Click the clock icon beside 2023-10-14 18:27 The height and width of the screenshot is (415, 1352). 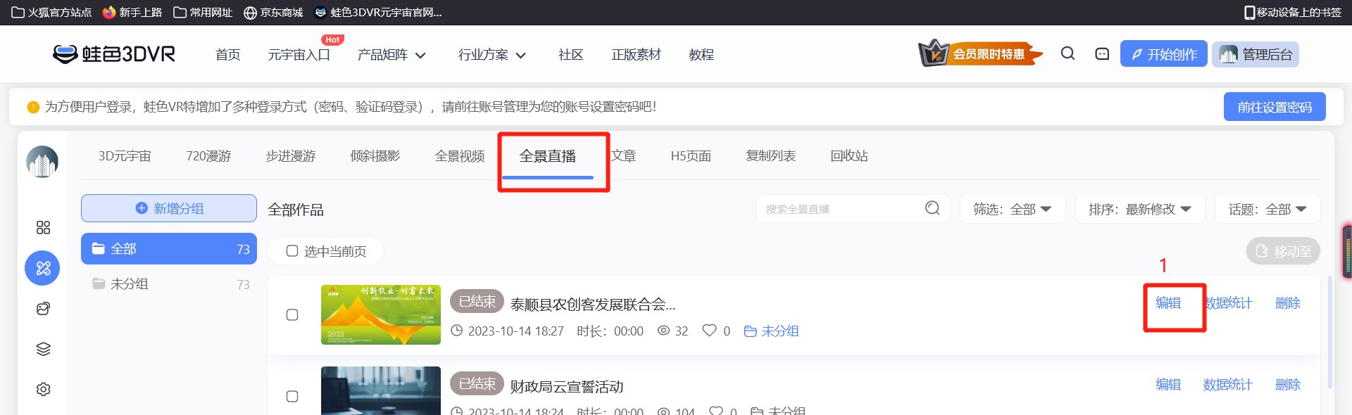point(457,331)
